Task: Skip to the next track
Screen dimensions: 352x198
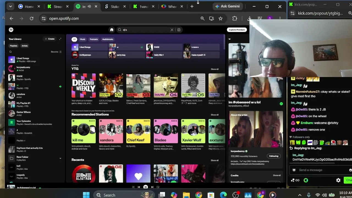Action: (x=152, y=187)
